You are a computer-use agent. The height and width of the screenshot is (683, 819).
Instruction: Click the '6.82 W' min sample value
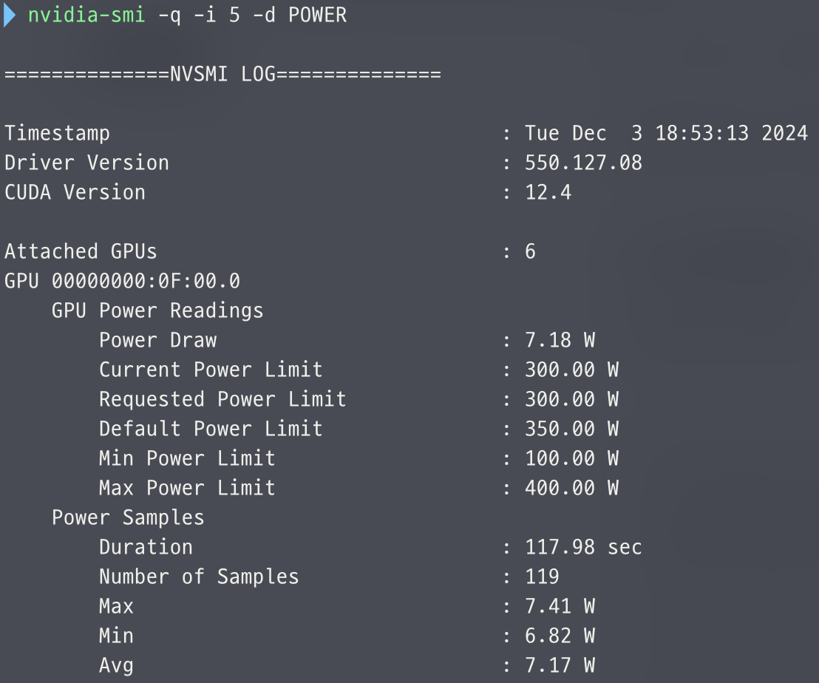560,636
